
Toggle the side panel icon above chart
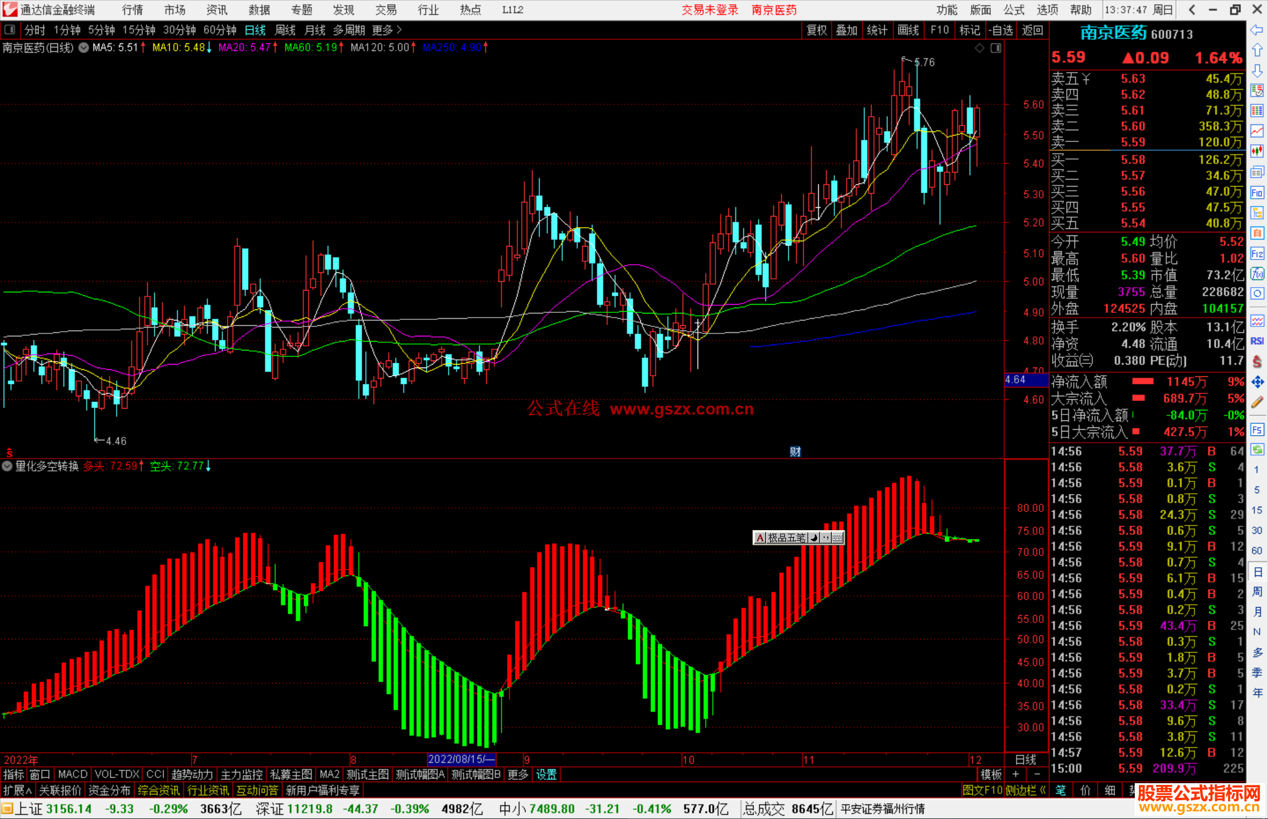[996, 48]
